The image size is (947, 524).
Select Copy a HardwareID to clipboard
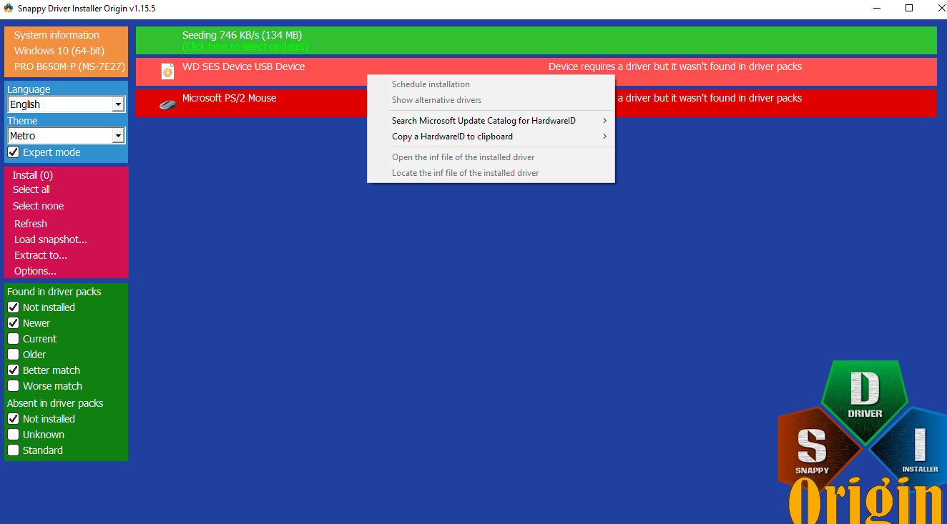(x=452, y=137)
